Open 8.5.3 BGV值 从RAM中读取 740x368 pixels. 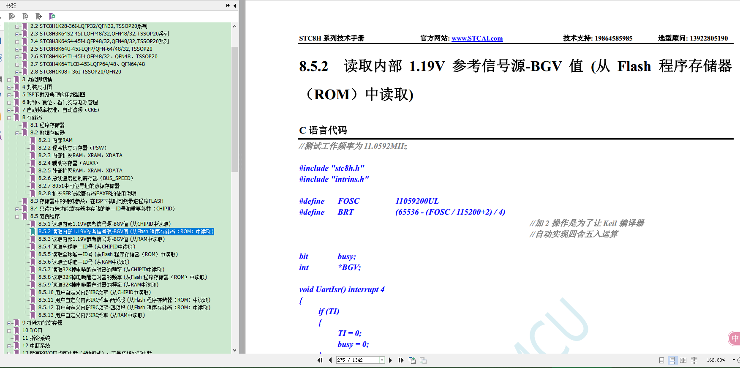(x=102, y=239)
